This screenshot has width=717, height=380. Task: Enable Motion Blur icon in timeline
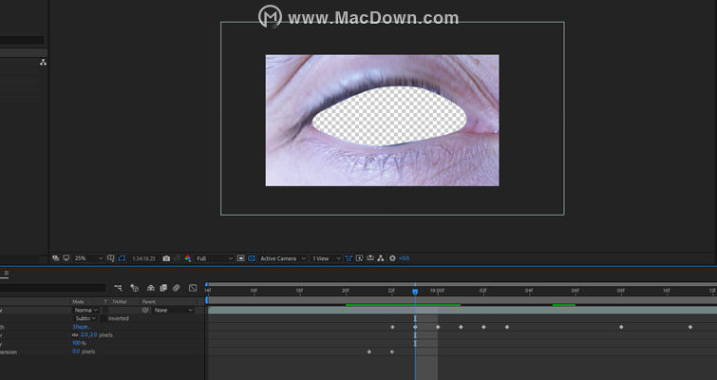click(176, 288)
